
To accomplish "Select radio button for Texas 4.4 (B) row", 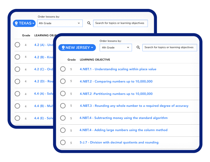I will click(x=17, y=106).
